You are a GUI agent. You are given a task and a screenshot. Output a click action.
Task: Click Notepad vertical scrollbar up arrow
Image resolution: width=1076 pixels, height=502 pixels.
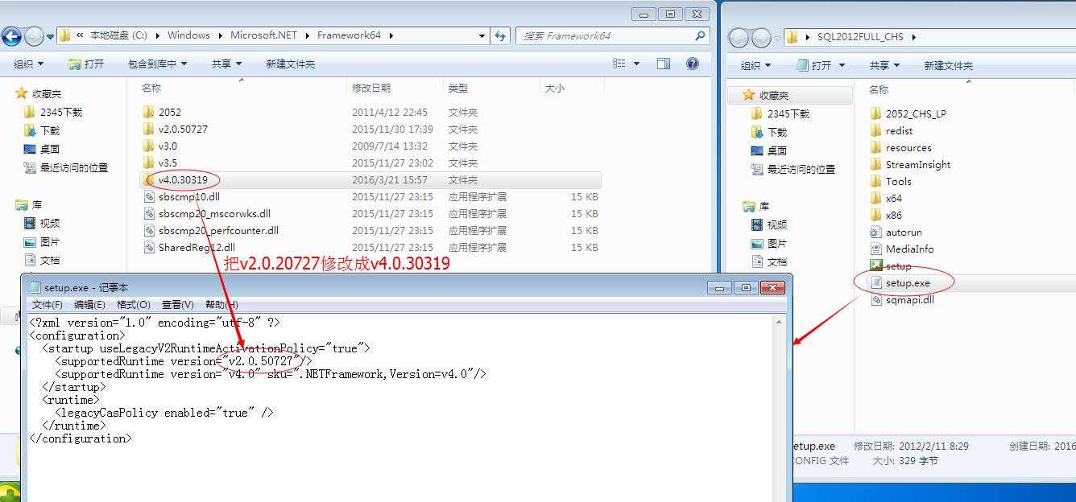click(x=779, y=321)
